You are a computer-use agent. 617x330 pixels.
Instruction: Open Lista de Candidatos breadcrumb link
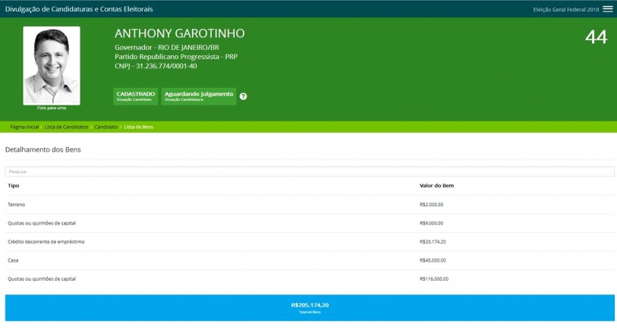pos(67,127)
